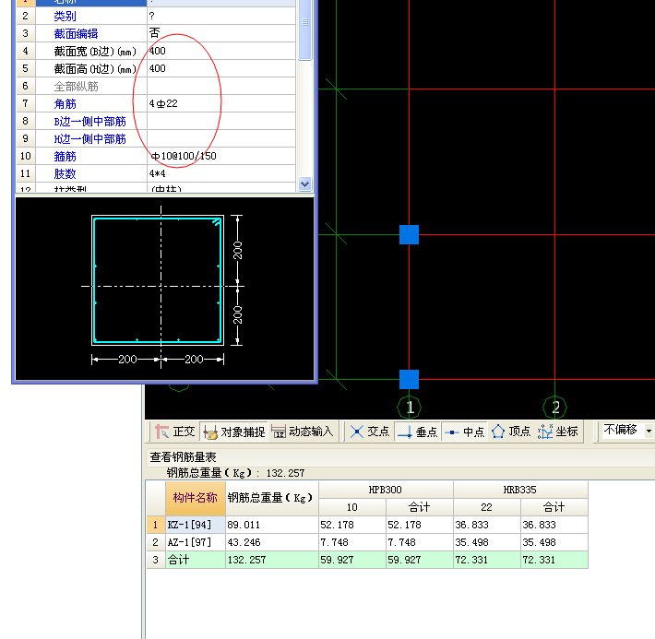Click the HPB300 column group header

click(386, 490)
